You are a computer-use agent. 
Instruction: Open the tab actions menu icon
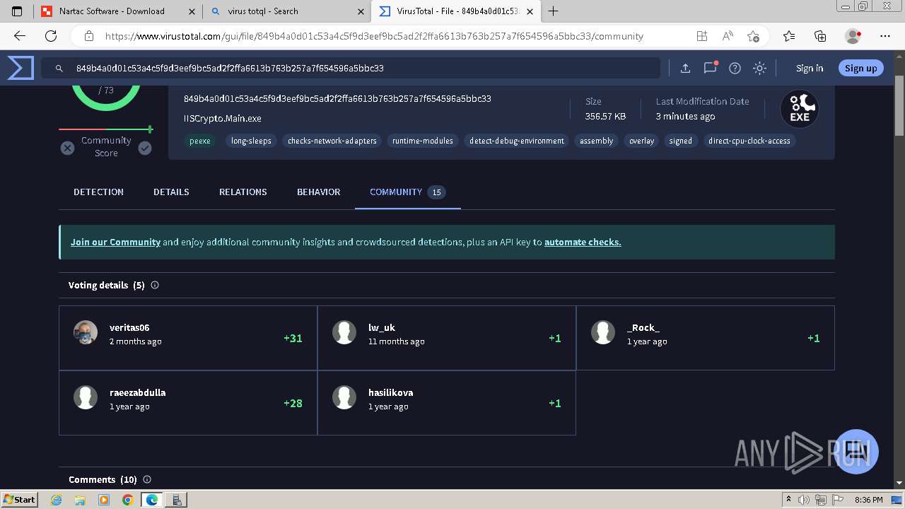tap(18, 11)
